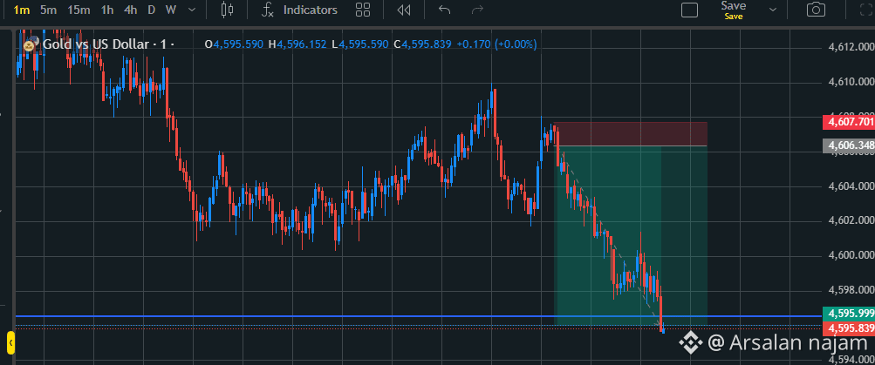Click the close value C4,595.839 in legend
The width and height of the screenshot is (875, 365).
(422, 44)
